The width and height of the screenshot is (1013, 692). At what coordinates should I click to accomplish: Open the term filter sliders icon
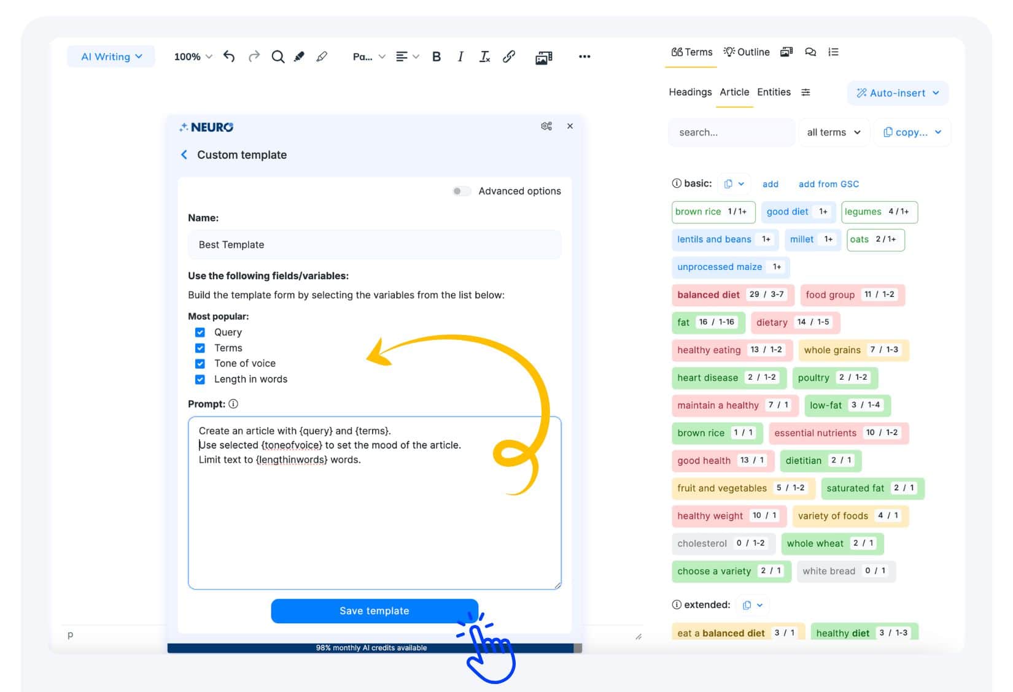pos(805,92)
